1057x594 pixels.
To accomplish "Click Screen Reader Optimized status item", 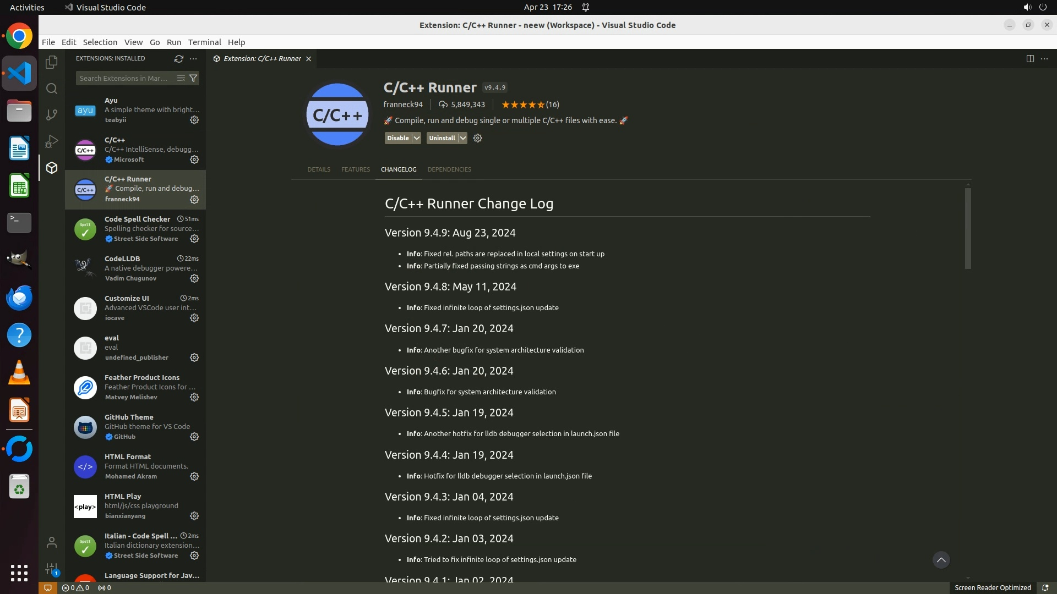I will pyautogui.click(x=992, y=587).
